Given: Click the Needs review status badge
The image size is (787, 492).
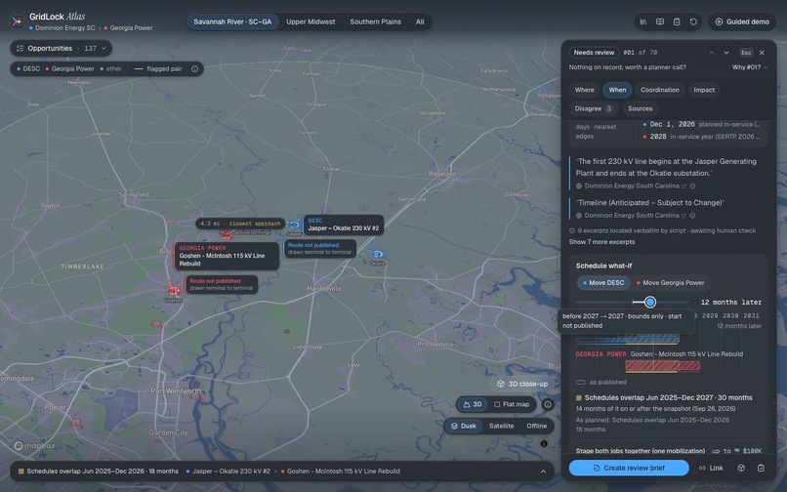Looking at the screenshot, I should (x=594, y=52).
